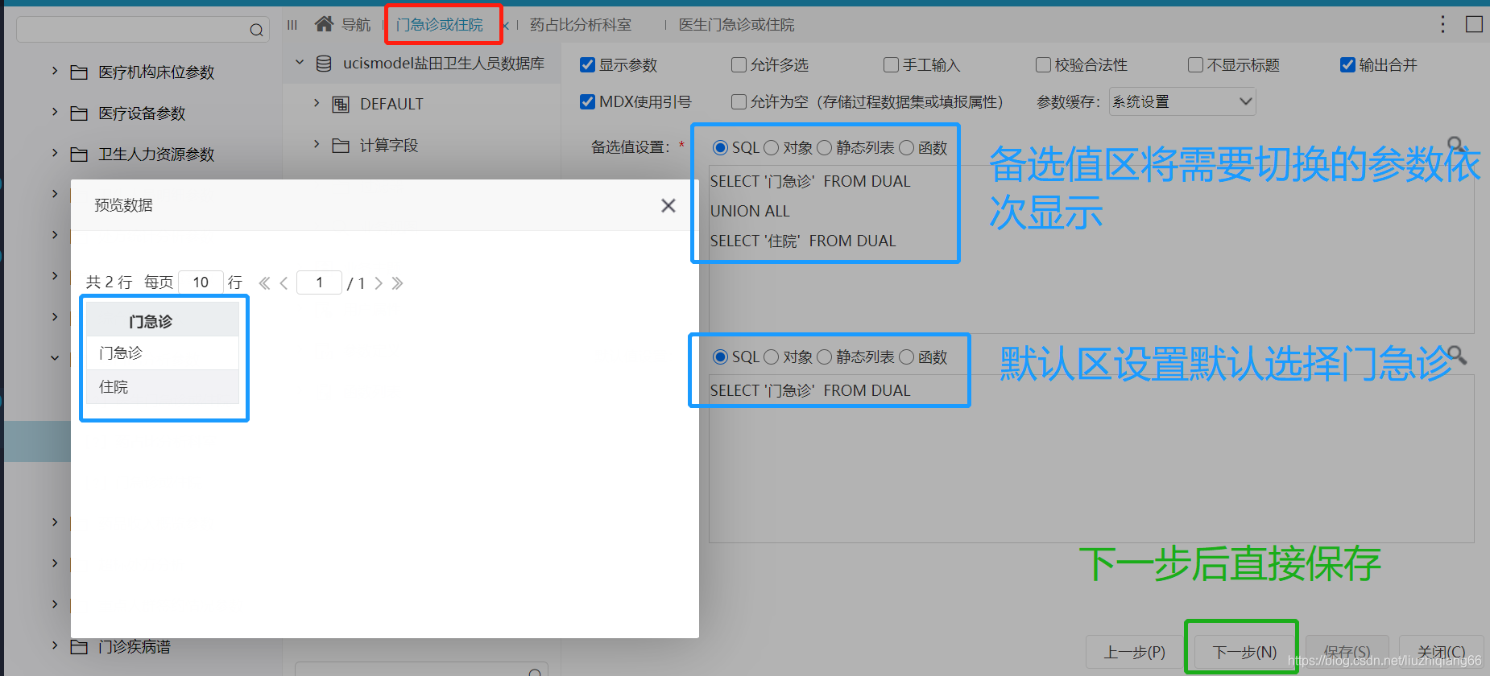
Task: Close the 预览数据 dialog with the X
Action: click(x=668, y=206)
